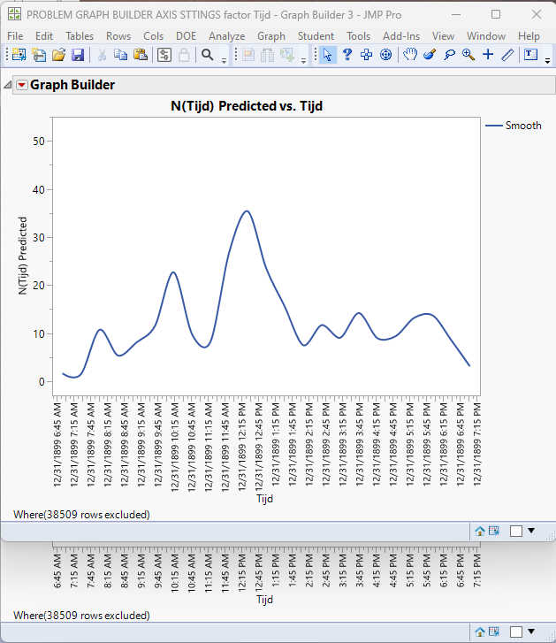556x643 pixels.
Task: Open the Window menu
Action: [x=486, y=36]
